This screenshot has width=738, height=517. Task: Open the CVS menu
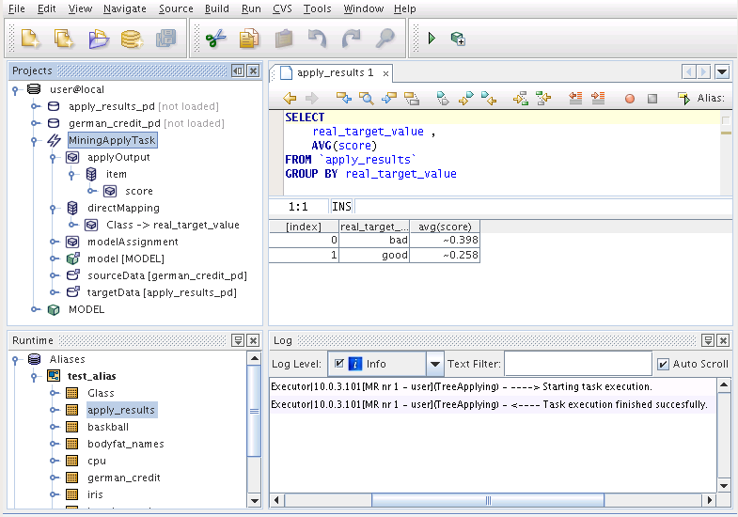click(282, 9)
